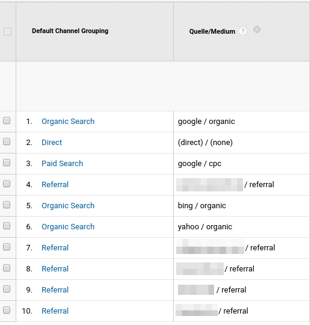The height and width of the screenshot is (325, 310).
Task: Check the yahoo organic row checkbox
Action: coord(7,226)
